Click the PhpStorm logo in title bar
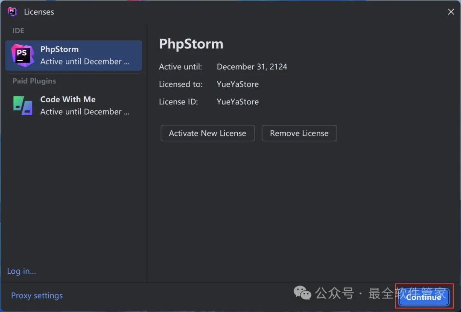 pyautogui.click(x=12, y=12)
